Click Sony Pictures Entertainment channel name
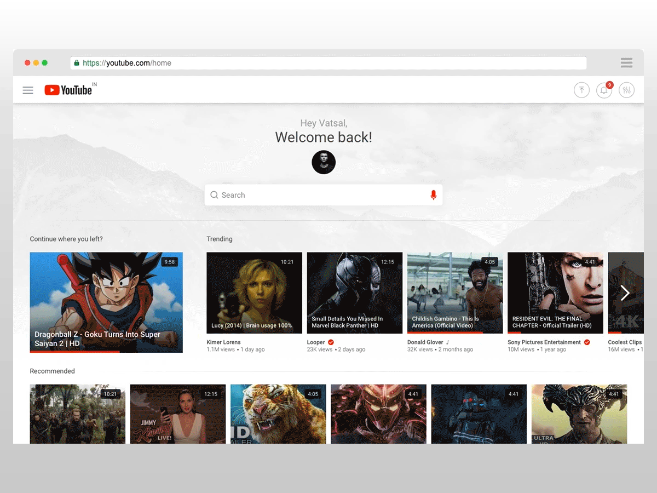 [x=544, y=342]
